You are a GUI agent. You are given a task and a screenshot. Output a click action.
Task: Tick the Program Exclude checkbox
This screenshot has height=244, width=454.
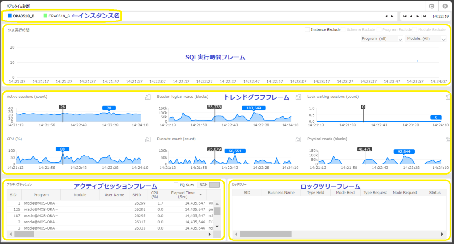point(380,30)
